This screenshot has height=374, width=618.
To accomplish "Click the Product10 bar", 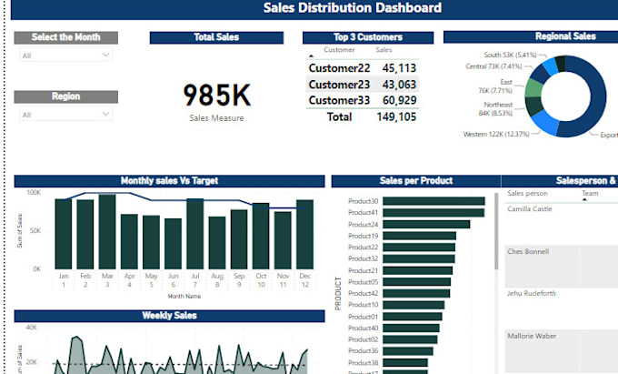I will 414,305.
